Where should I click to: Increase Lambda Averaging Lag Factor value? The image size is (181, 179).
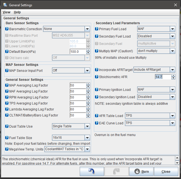coord(88,108)
